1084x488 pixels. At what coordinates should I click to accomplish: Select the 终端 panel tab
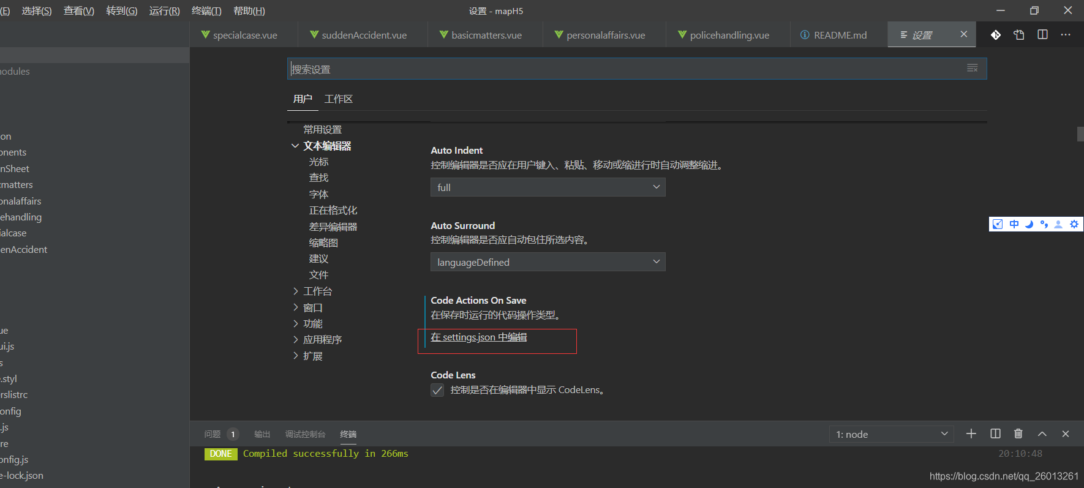click(x=348, y=434)
